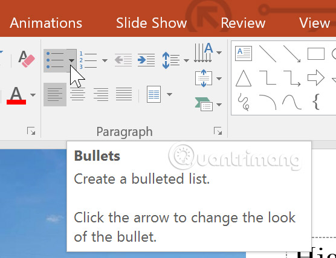
Task: Apply numbered list with Numbering button
Action: click(x=88, y=60)
